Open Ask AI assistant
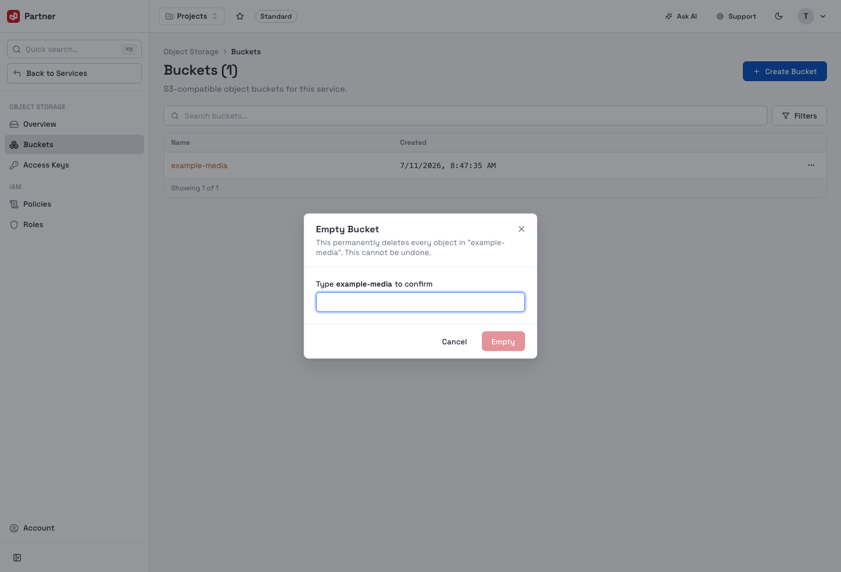 tap(681, 16)
